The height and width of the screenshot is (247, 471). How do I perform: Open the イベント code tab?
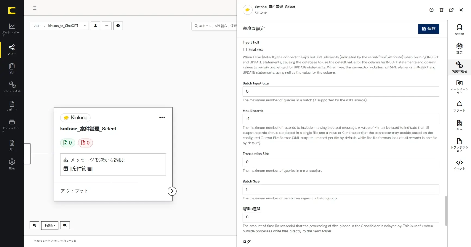pyautogui.click(x=459, y=165)
